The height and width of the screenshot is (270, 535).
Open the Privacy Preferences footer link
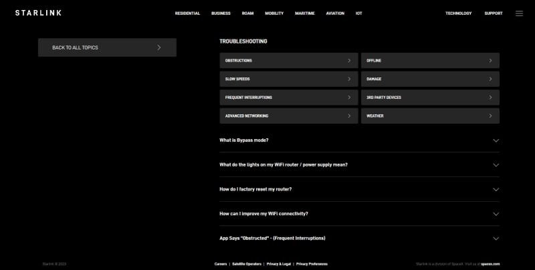tap(312, 264)
